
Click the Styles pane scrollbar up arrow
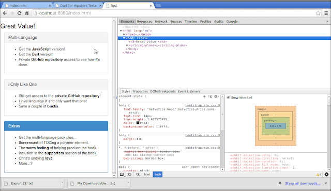coord(222,96)
